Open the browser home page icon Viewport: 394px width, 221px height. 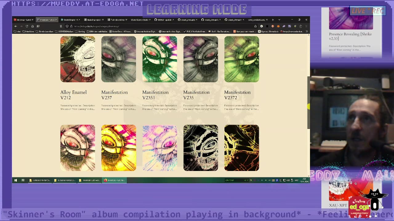coord(32,26)
